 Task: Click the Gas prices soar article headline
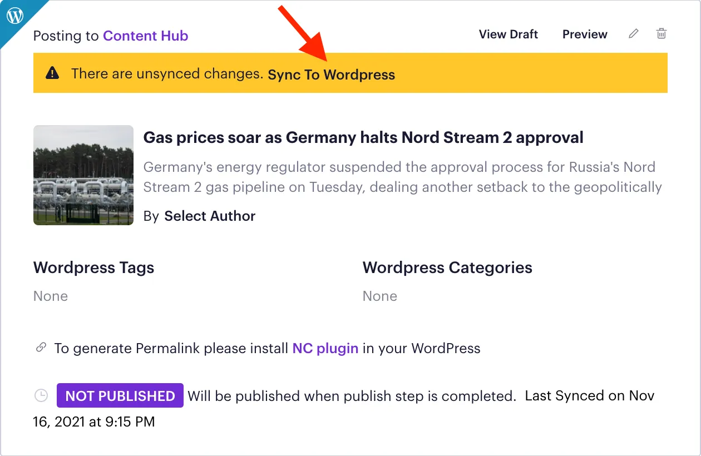363,137
